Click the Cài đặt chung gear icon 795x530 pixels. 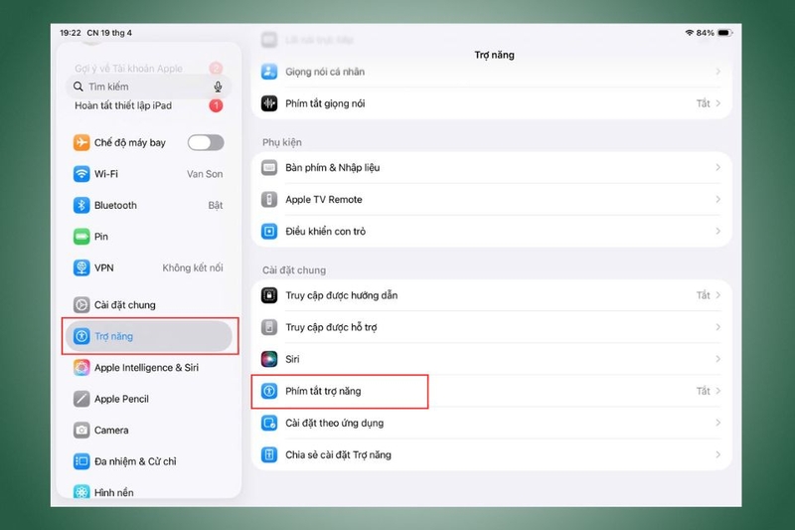click(81, 305)
